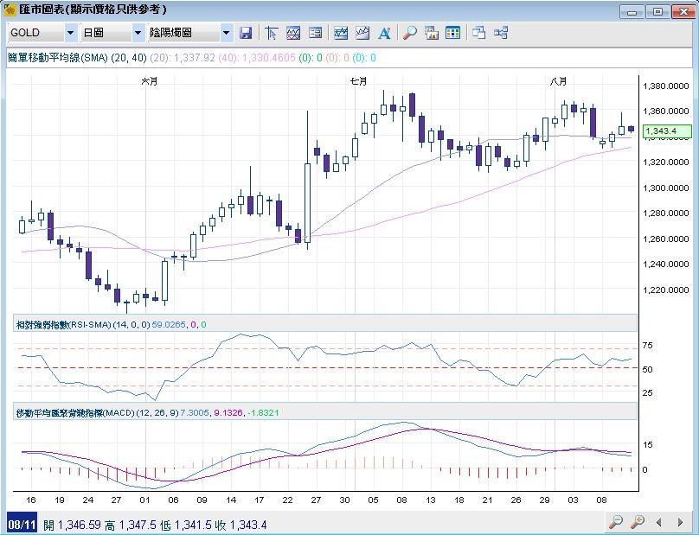The width and height of the screenshot is (699, 535).
Task: Click the save floppy disk icon
Action: 246,33
